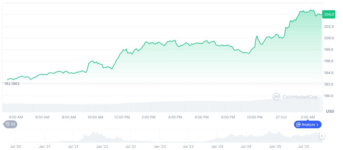Click the 10:00 PM time axis label
The height and width of the screenshot is (150, 343).
255,117
